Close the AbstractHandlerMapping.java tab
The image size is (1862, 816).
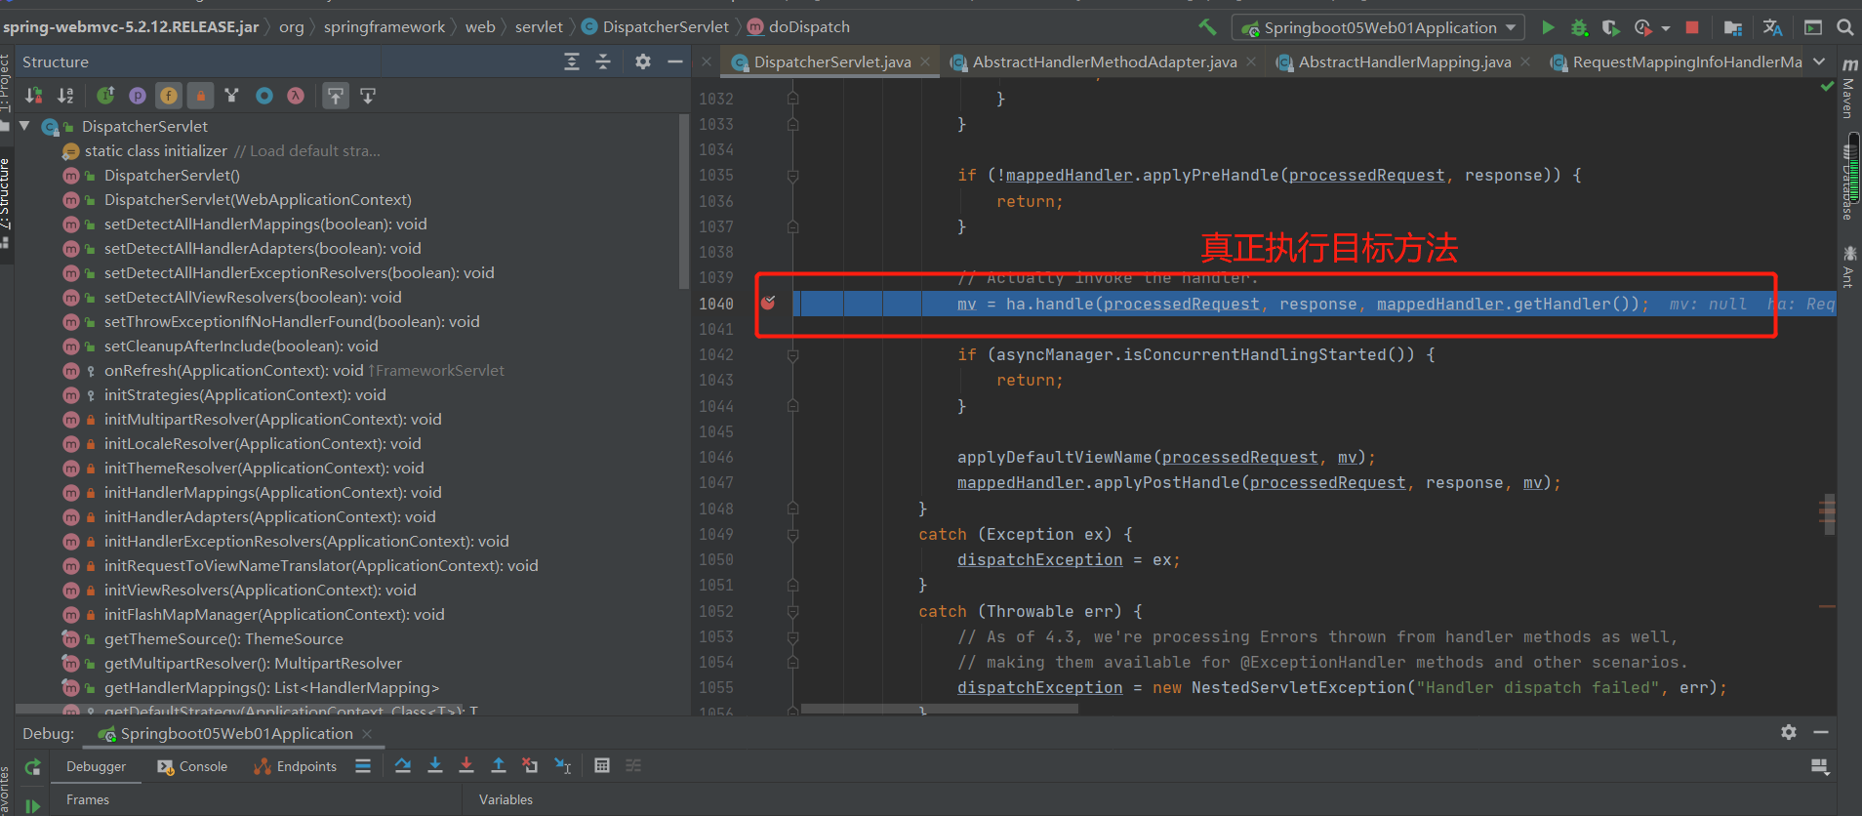pos(1525,61)
